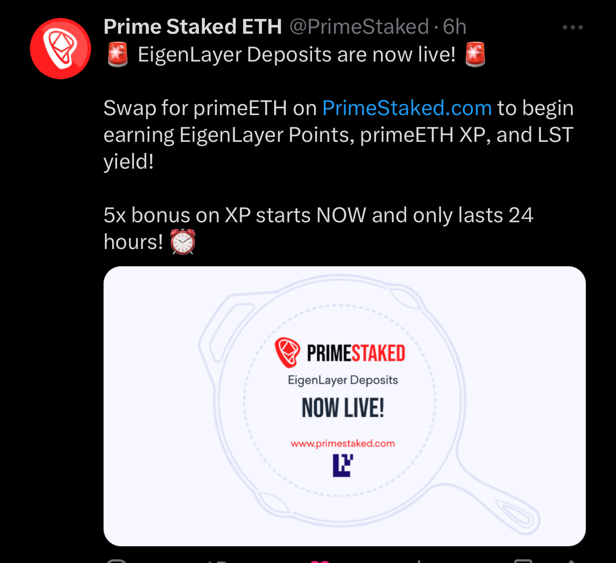The image size is (616, 563).
Task: Click the siren emoji before 'EigenLayer Deposits'
Action: 118,55
